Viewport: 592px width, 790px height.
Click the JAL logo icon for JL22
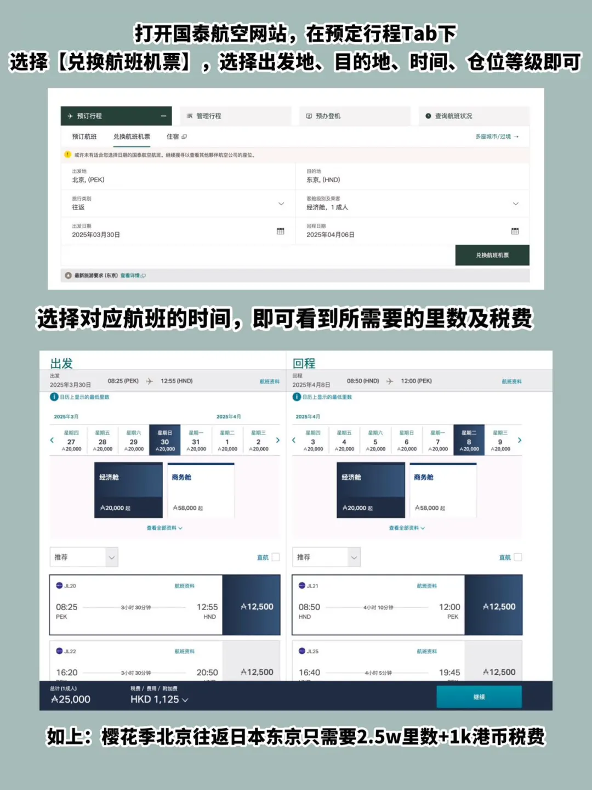click(59, 651)
